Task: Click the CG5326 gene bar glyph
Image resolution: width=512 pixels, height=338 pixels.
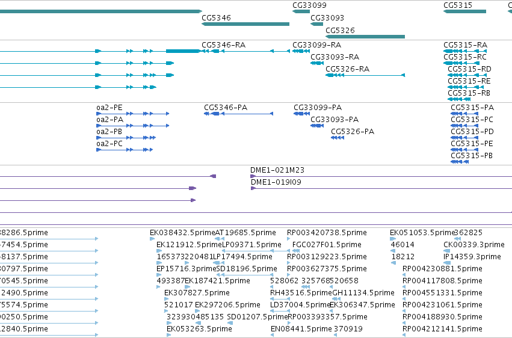Action: [365, 37]
